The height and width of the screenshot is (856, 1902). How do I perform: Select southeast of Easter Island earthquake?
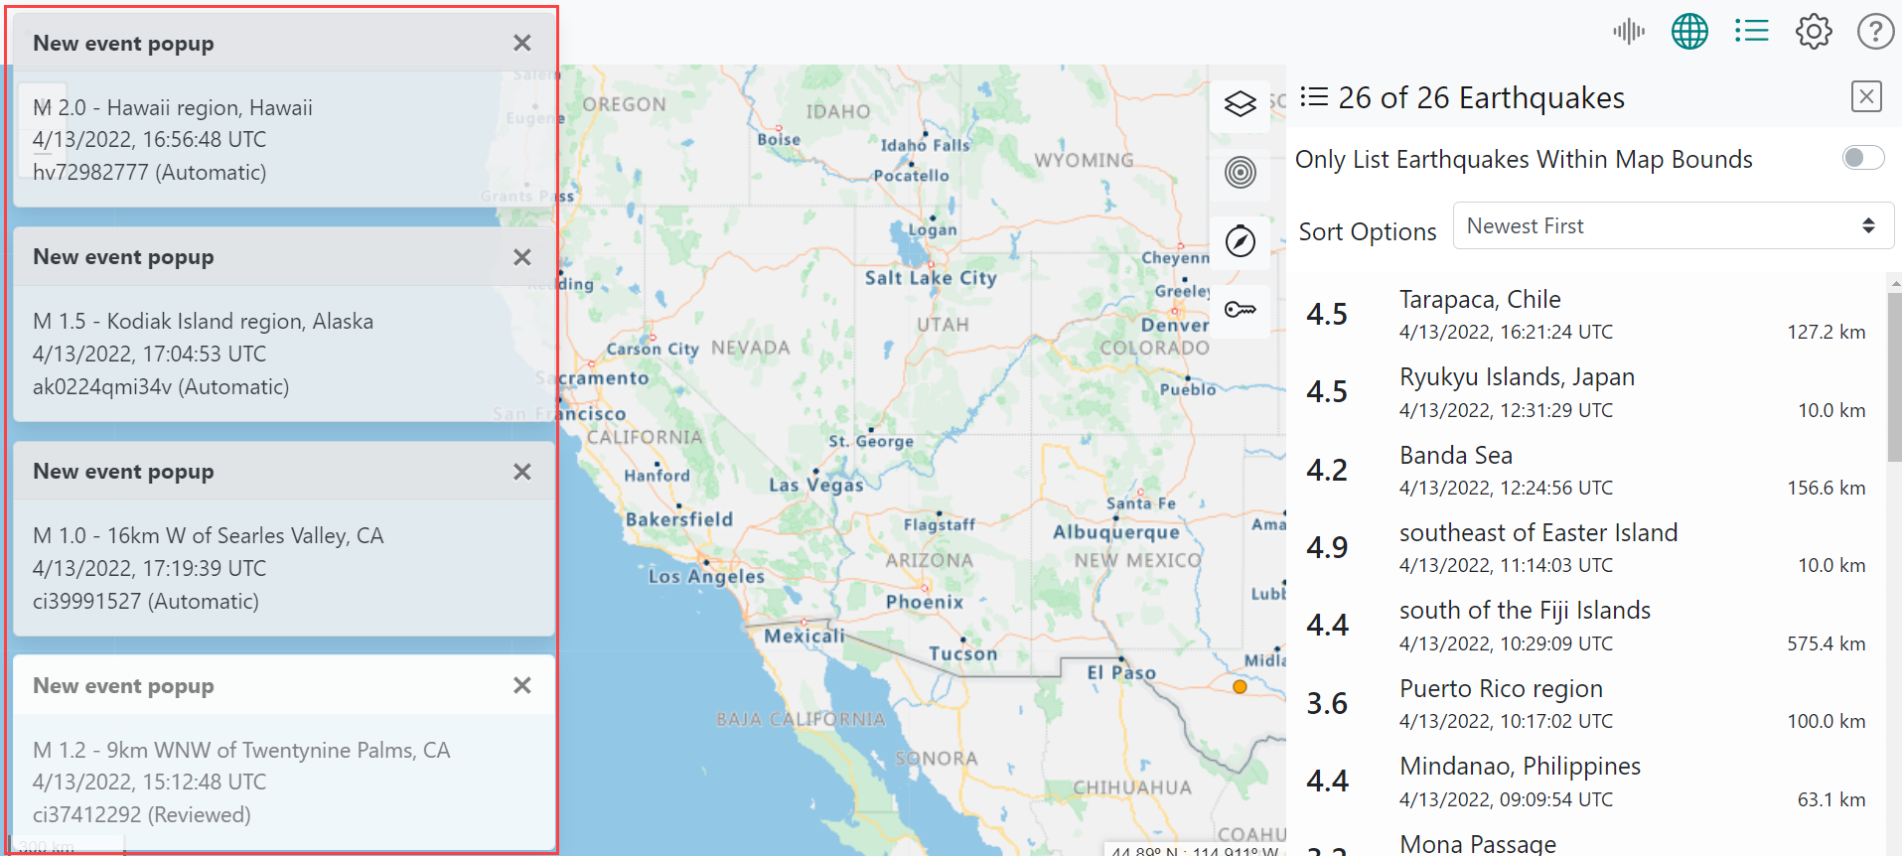click(x=1585, y=547)
